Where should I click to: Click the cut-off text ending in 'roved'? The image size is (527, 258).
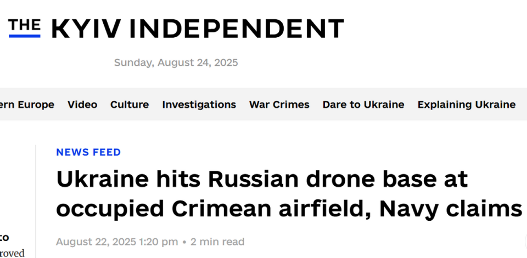click(x=12, y=253)
